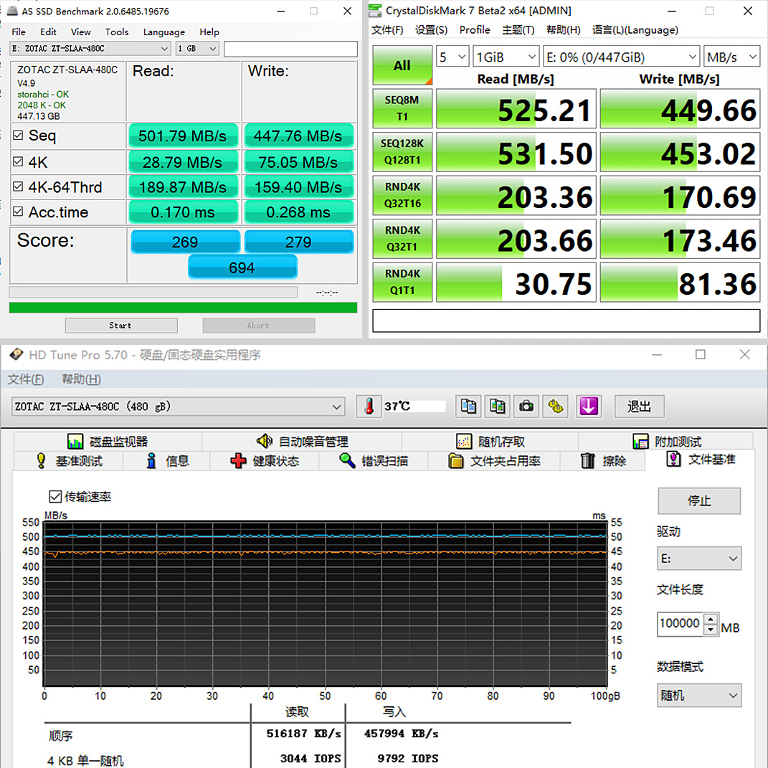
Task: Open the Edit menu in AS SSD Benchmark
Action: coord(49,32)
